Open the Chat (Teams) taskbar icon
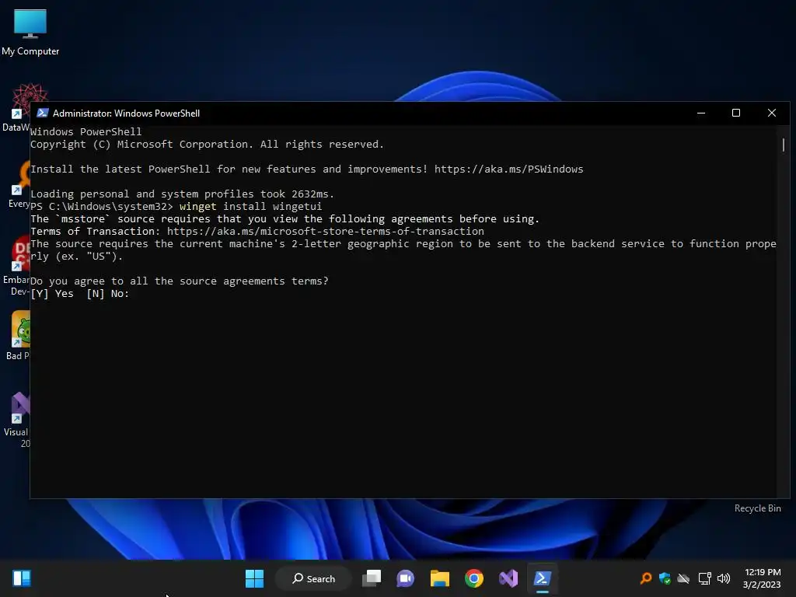This screenshot has height=597, width=796. click(405, 578)
